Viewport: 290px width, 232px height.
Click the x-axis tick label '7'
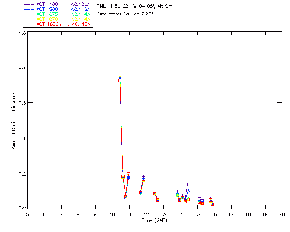(61, 215)
